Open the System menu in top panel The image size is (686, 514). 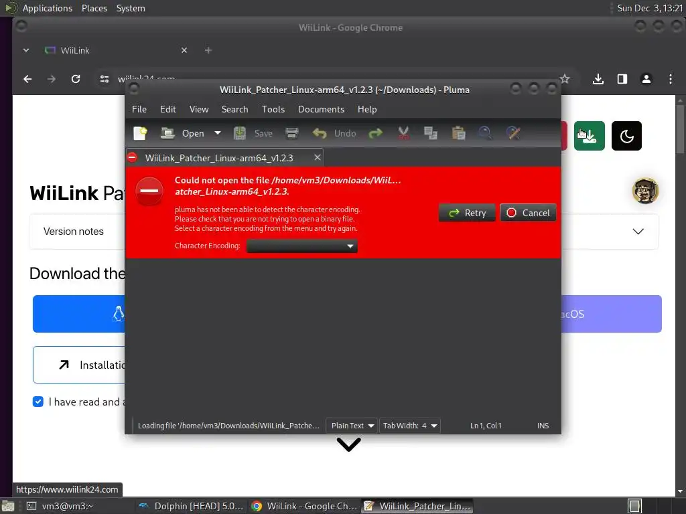(x=131, y=8)
